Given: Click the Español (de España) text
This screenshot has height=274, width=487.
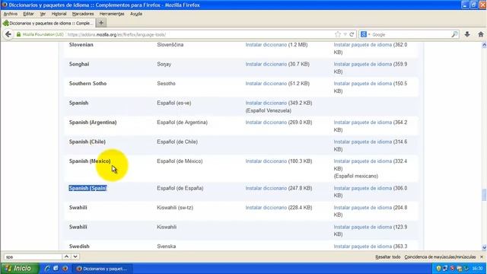Looking at the screenshot, I should pos(180,188).
